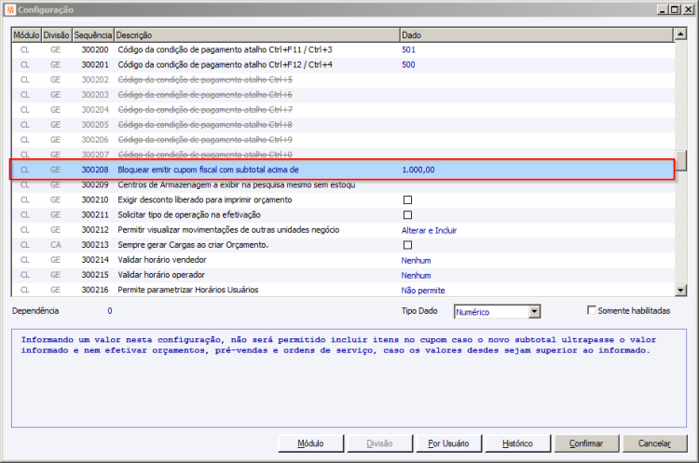The width and height of the screenshot is (699, 463).
Task: Enable the Somente habilitadas checkbox
Action: (x=592, y=310)
